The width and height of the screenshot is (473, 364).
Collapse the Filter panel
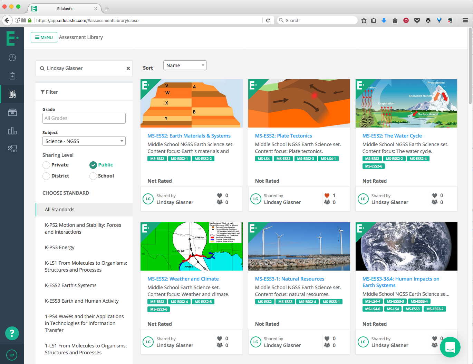click(49, 92)
